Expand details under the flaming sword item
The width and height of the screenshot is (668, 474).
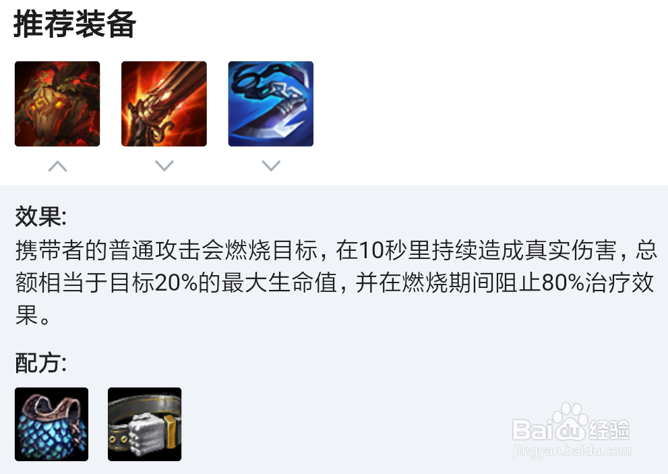point(164,166)
